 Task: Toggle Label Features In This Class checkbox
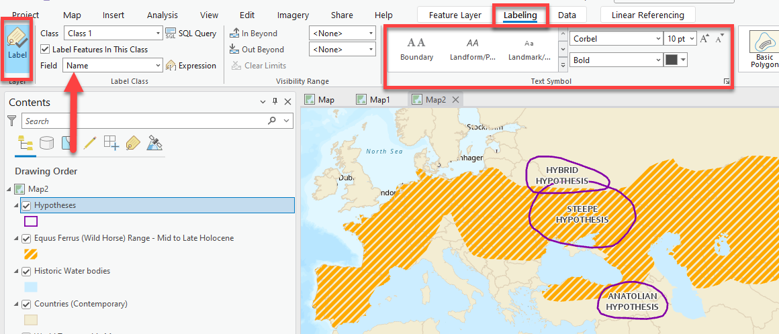tap(45, 50)
